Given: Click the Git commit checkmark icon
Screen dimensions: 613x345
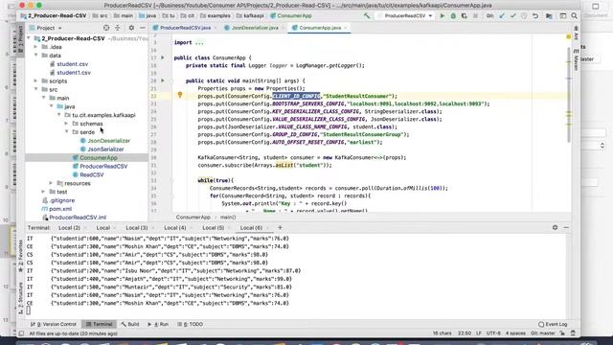Looking at the screenshot, I should point(513,16).
